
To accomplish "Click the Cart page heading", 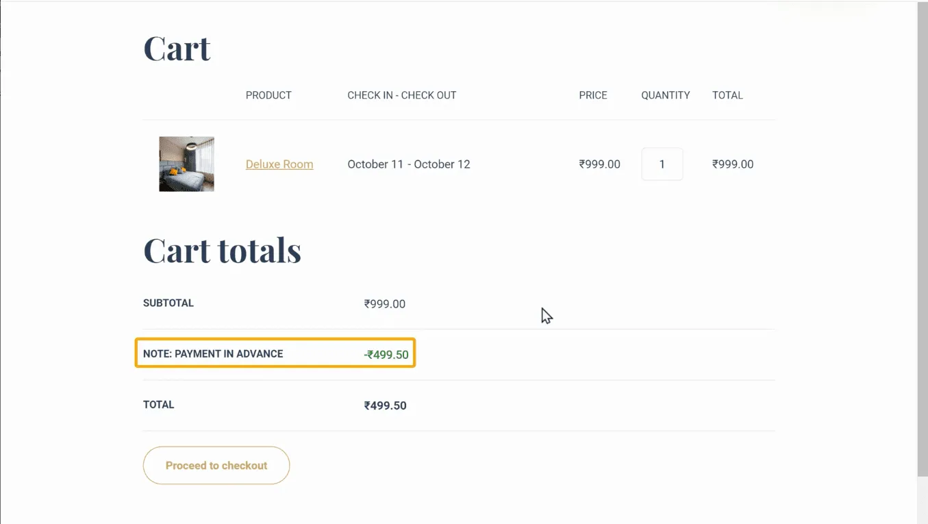I will pyautogui.click(x=177, y=49).
